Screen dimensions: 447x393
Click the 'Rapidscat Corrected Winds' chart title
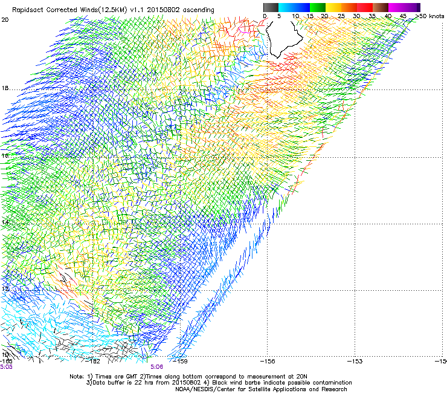coord(113,10)
